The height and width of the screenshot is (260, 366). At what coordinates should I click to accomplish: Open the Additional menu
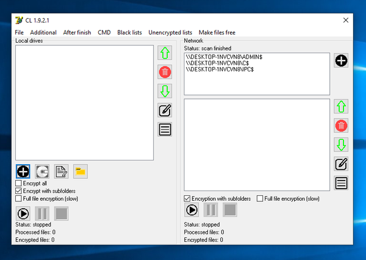[x=43, y=32]
